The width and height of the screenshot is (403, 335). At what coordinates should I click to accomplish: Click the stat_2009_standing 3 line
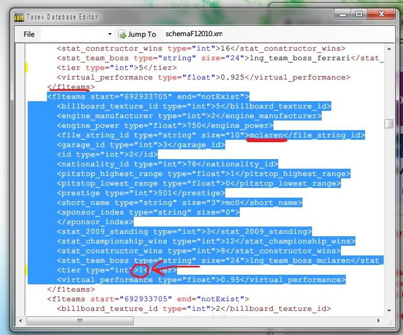coord(184,231)
